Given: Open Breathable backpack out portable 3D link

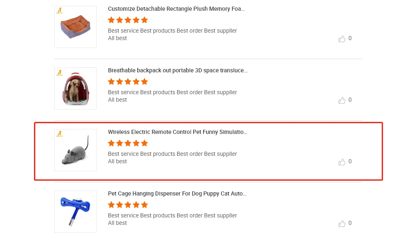Looking at the screenshot, I should pyautogui.click(x=177, y=70).
